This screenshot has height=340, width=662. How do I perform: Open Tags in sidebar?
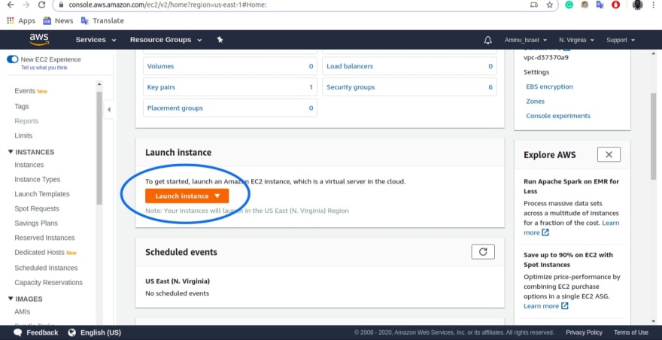[22, 106]
